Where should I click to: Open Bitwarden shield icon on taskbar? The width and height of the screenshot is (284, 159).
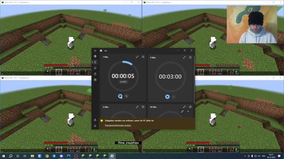[39, 156]
